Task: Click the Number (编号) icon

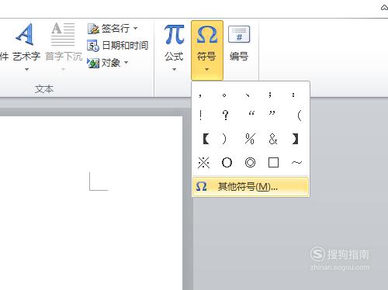Action: [x=239, y=34]
